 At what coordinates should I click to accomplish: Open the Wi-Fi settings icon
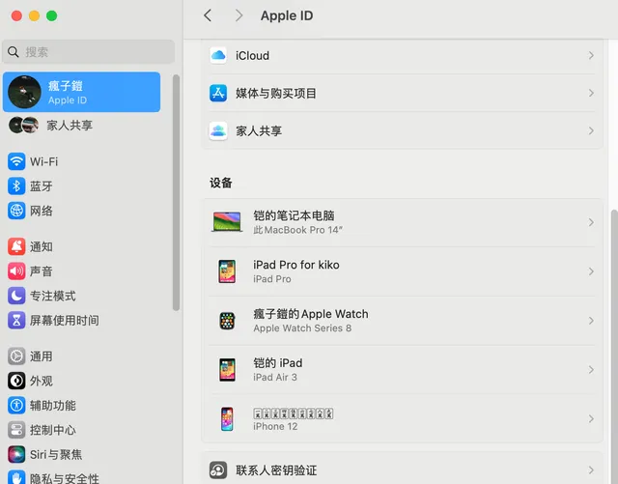16,161
